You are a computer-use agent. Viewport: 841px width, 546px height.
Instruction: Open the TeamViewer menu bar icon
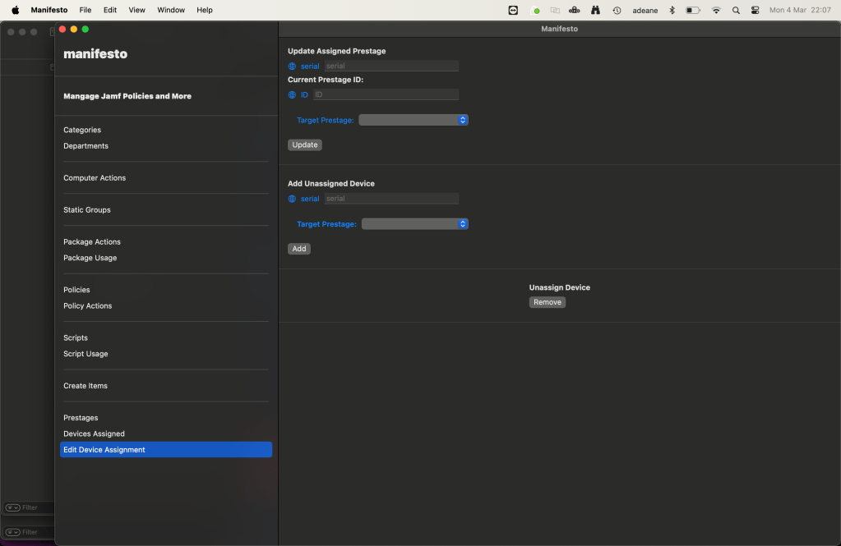[x=513, y=10]
